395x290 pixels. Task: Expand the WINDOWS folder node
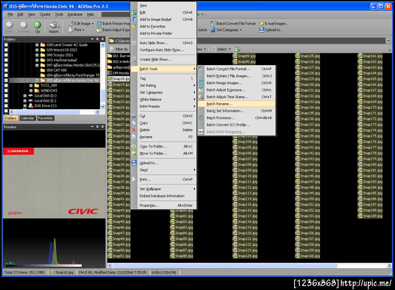point(31,91)
